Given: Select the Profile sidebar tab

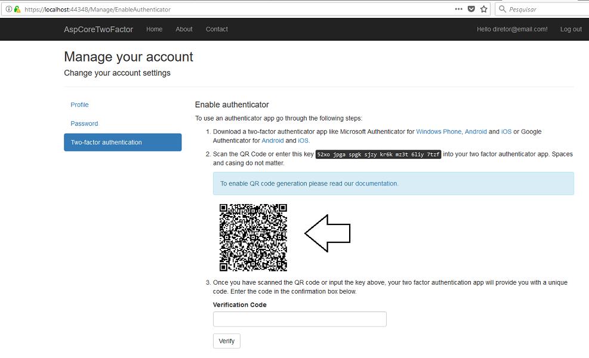Looking at the screenshot, I should click(79, 105).
